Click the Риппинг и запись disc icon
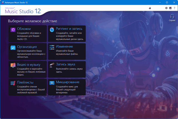Screen dimensions: 178x119 click(52, 30)
